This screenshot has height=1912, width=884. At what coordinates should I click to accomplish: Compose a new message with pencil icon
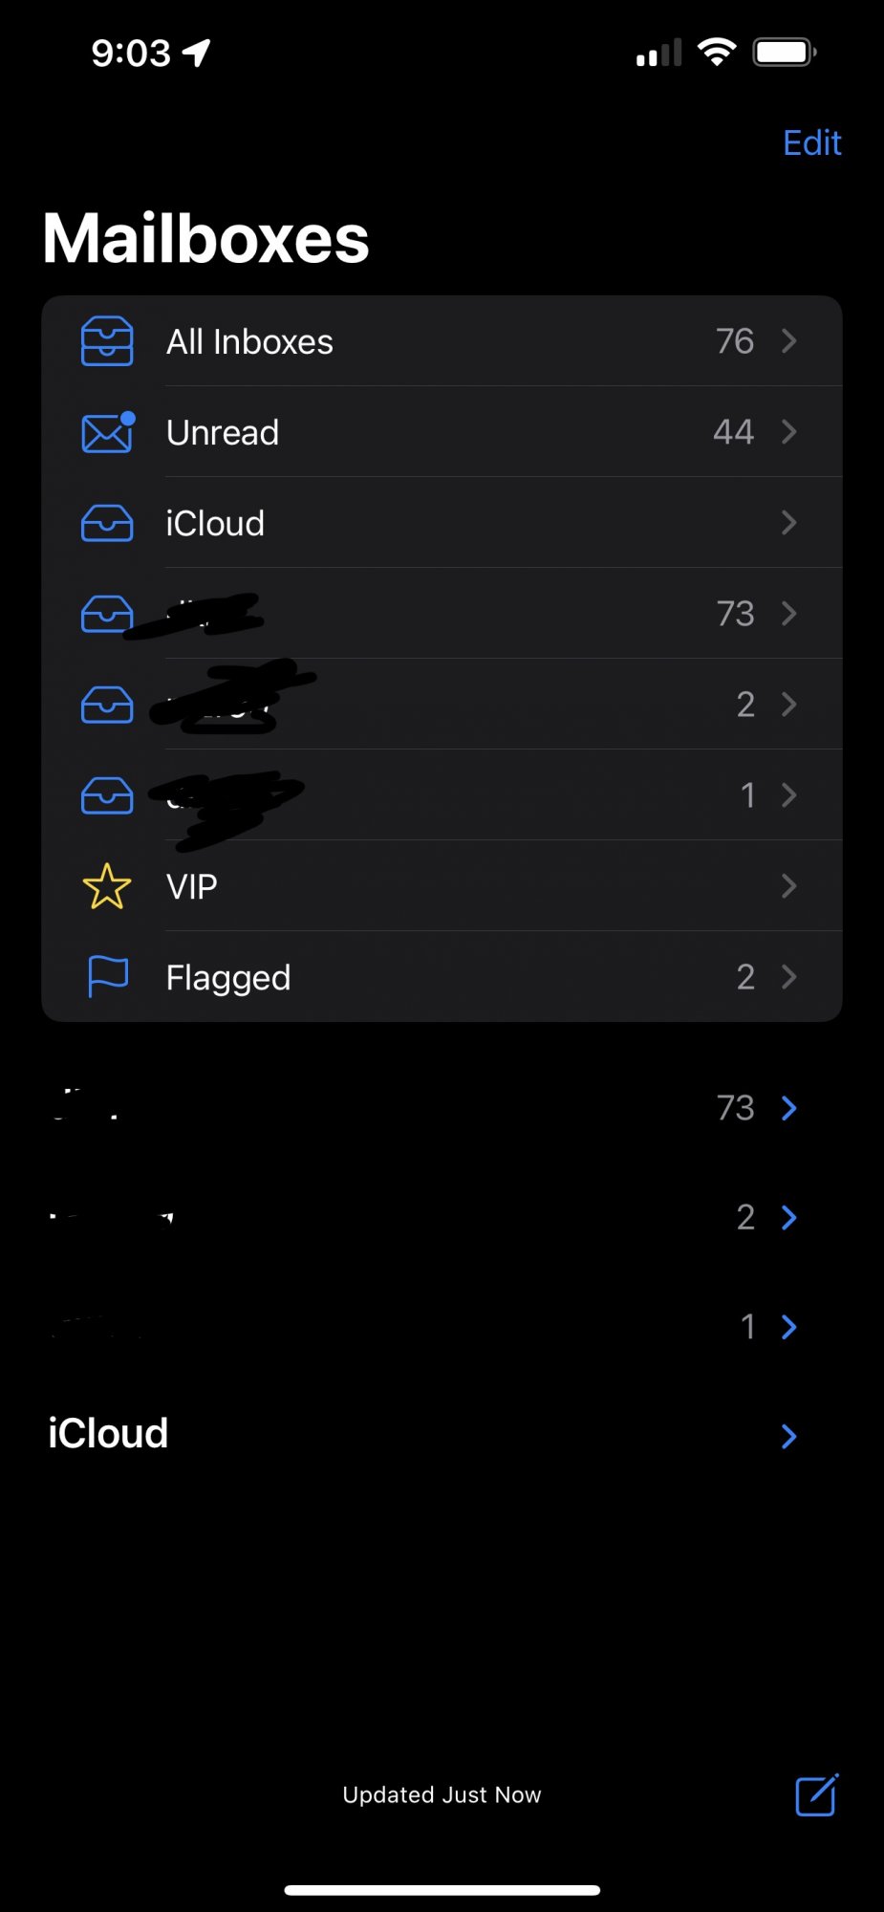pyautogui.click(x=817, y=1794)
